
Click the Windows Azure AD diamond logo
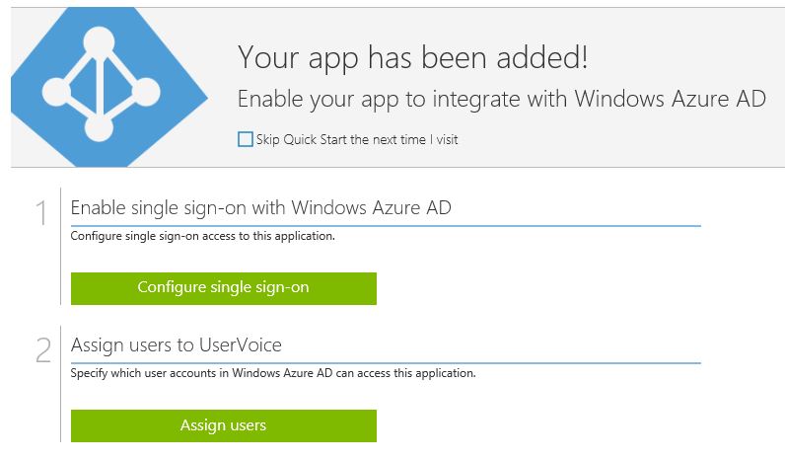pyautogui.click(x=109, y=87)
